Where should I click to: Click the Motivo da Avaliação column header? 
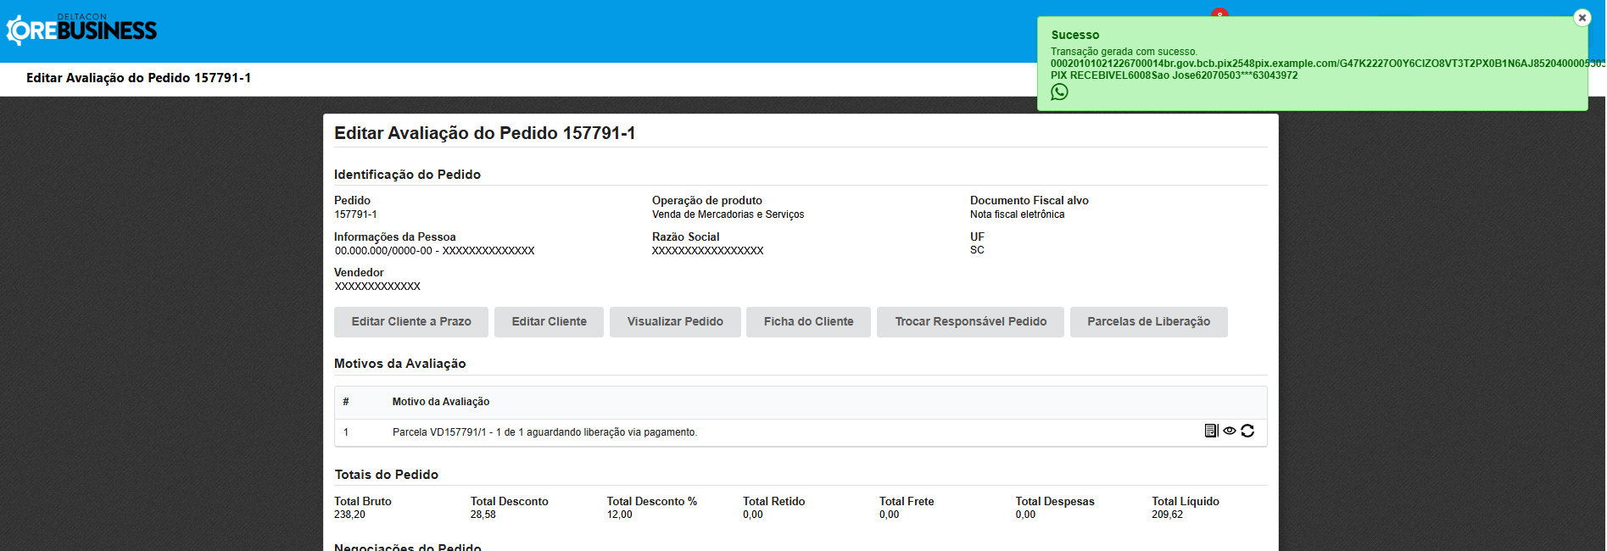pyautogui.click(x=441, y=402)
